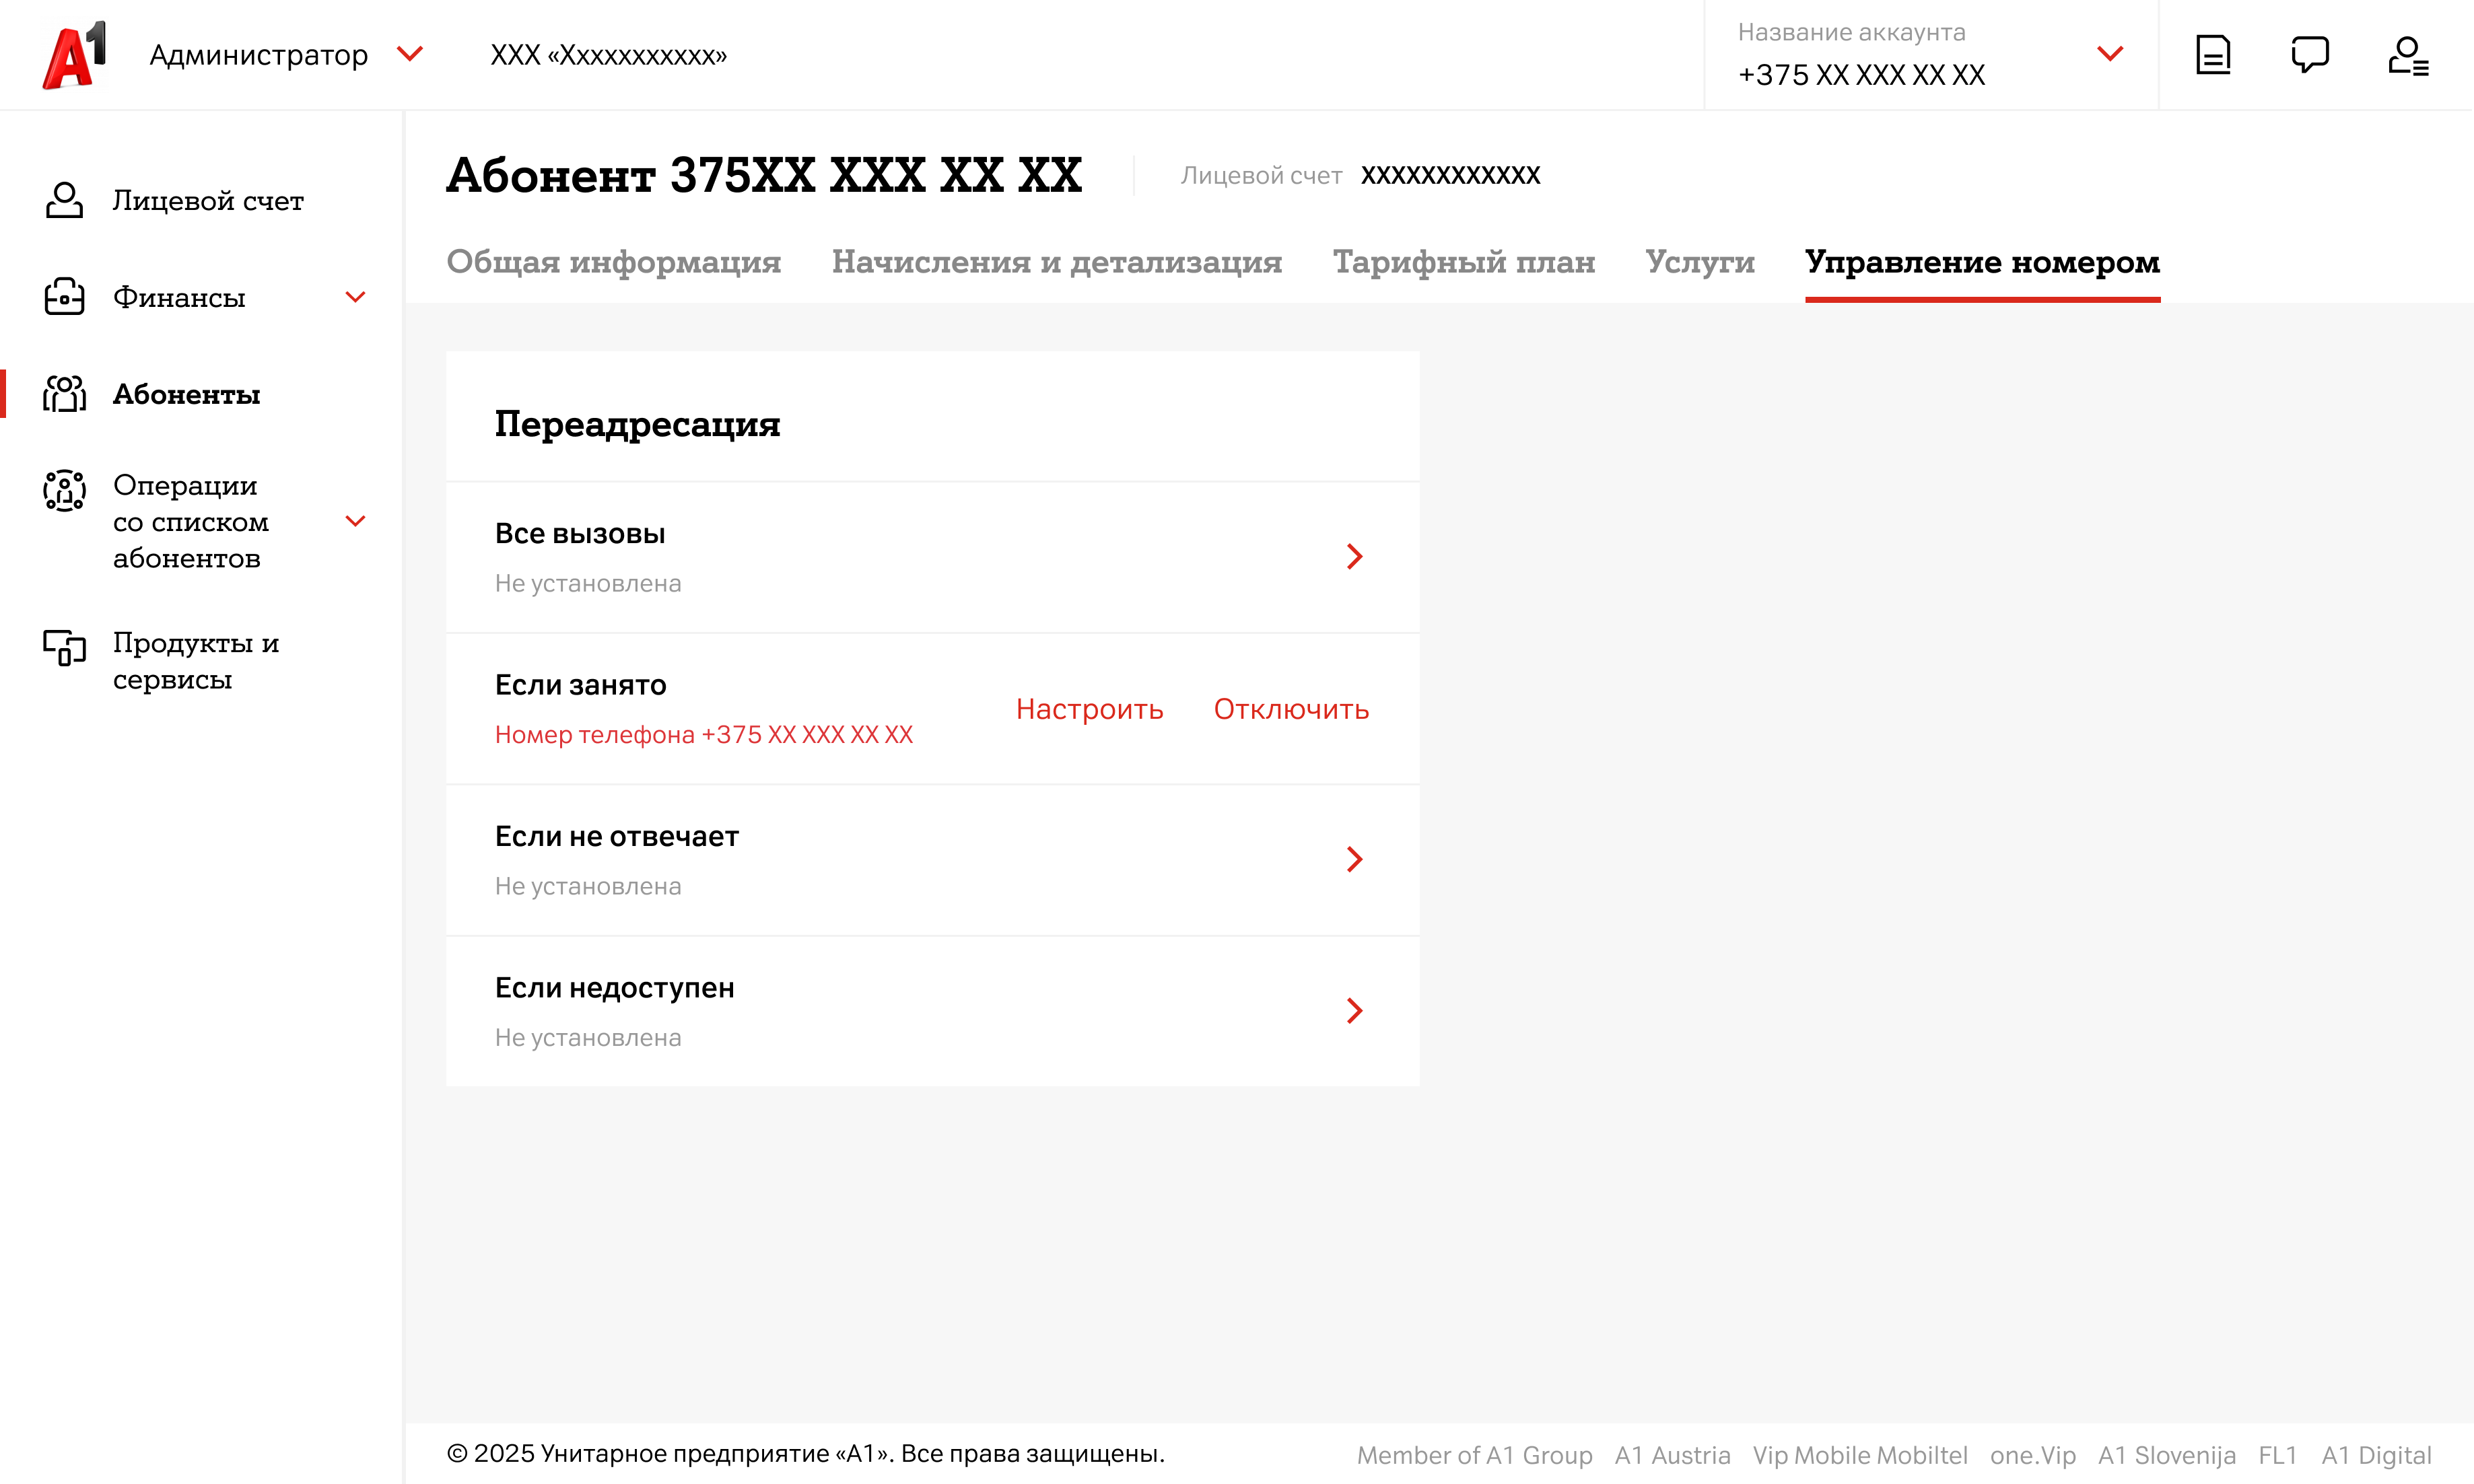Click the Продукты и сервисы icon
This screenshot has width=2474, height=1484.
pyautogui.click(x=64, y=647)
